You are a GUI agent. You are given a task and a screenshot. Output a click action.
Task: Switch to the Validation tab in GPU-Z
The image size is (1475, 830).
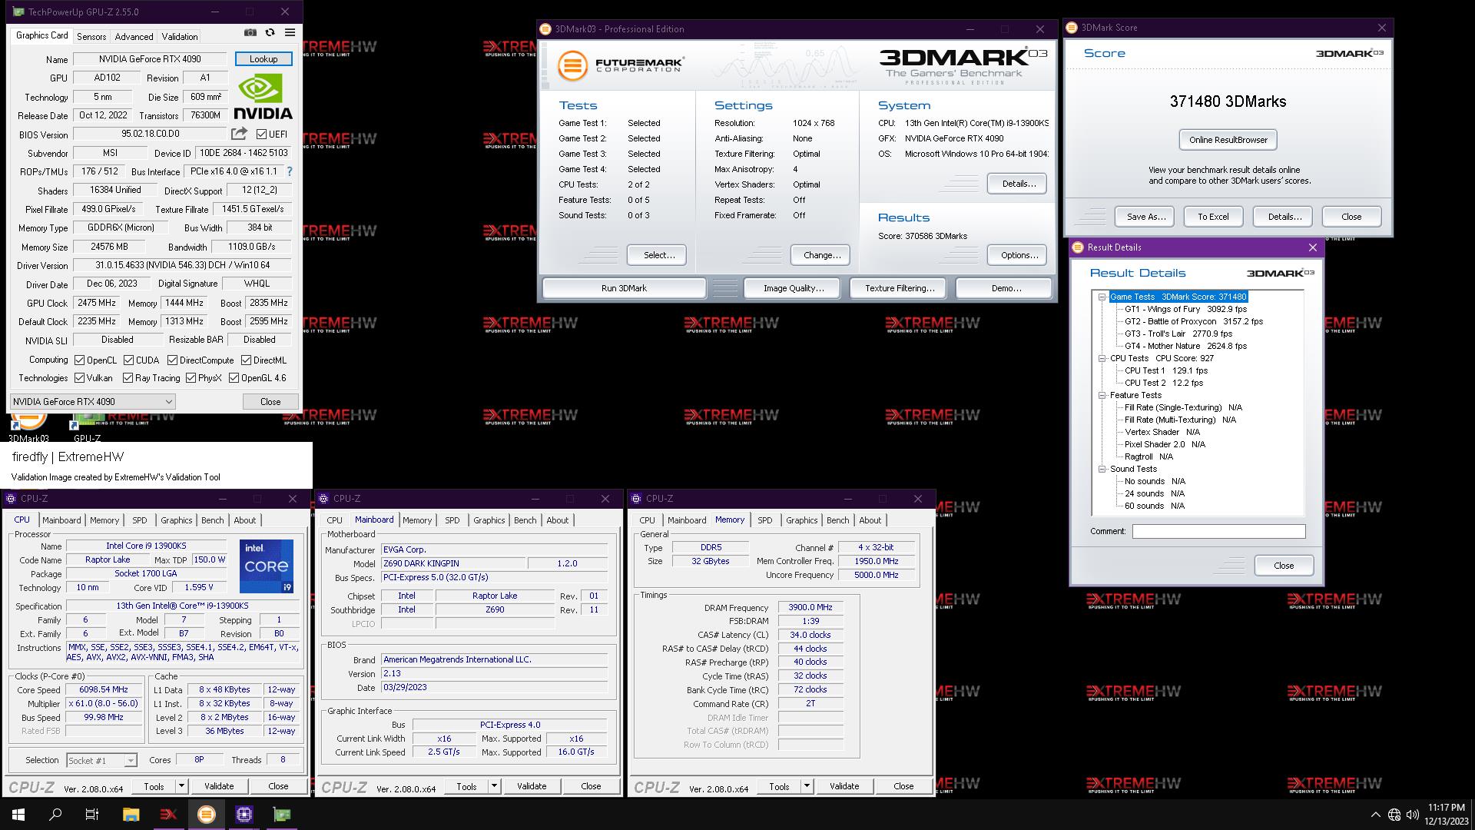[x=180, y=36]
